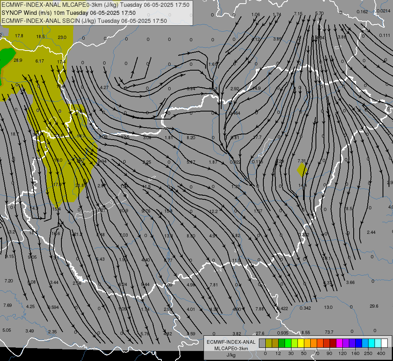The height and width of the screenshot is (361, 393).
Task: Click the map value 28.9
Action: click(18, 60)
